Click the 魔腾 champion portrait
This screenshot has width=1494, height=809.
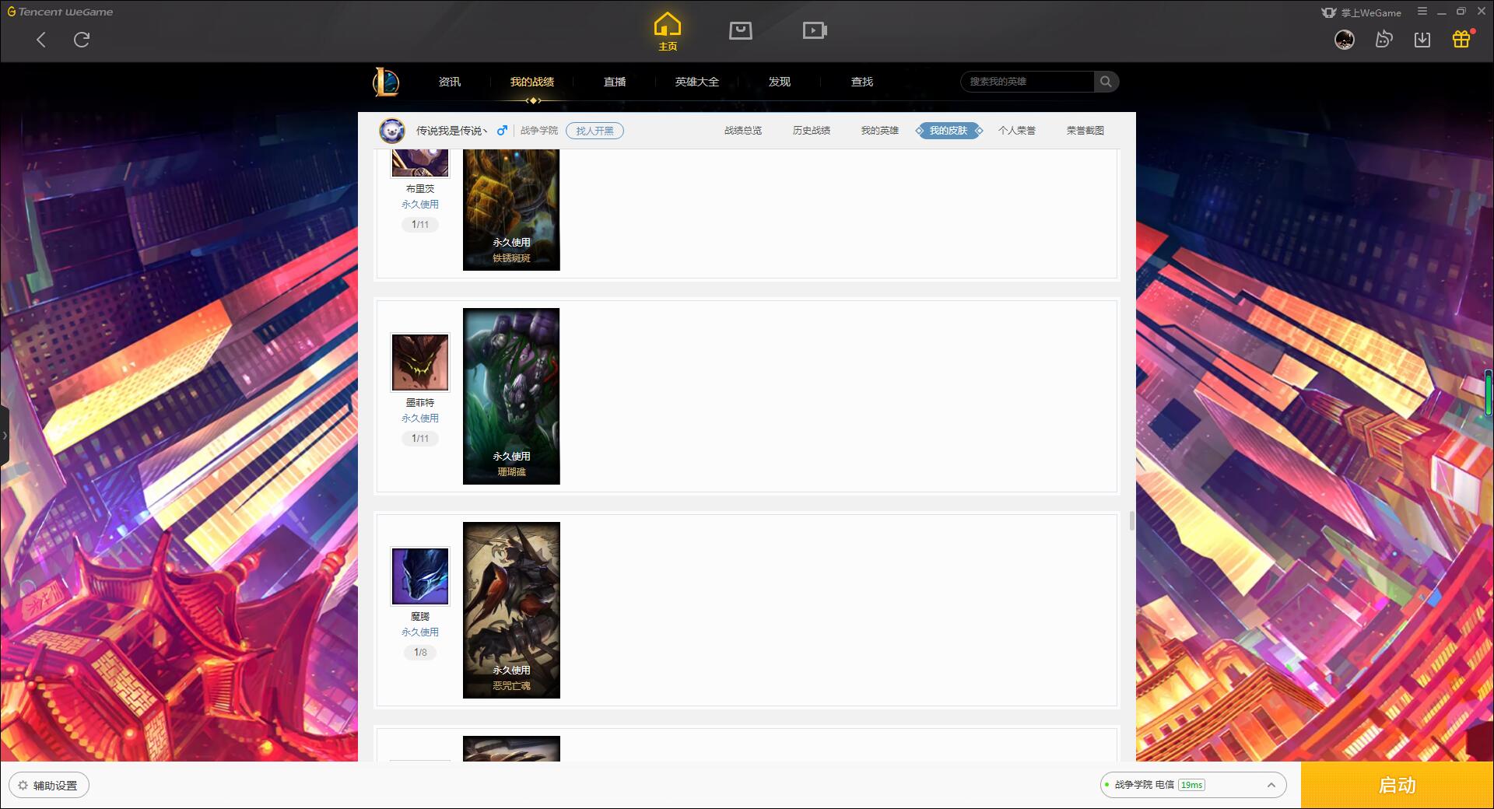point(420,576)
